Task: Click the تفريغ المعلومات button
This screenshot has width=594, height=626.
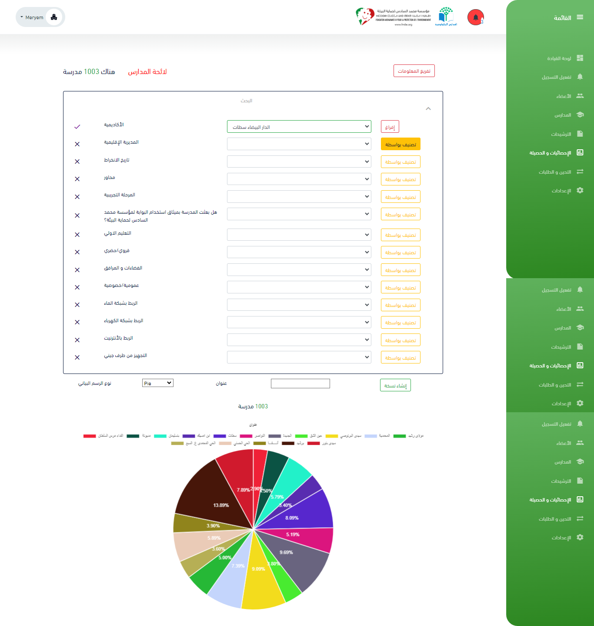Action: [x=414, y=71]
